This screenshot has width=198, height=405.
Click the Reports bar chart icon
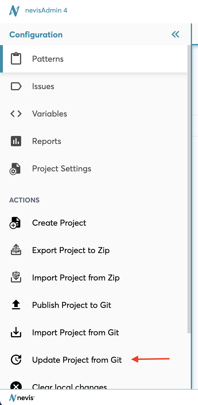(x=16, y=141)
